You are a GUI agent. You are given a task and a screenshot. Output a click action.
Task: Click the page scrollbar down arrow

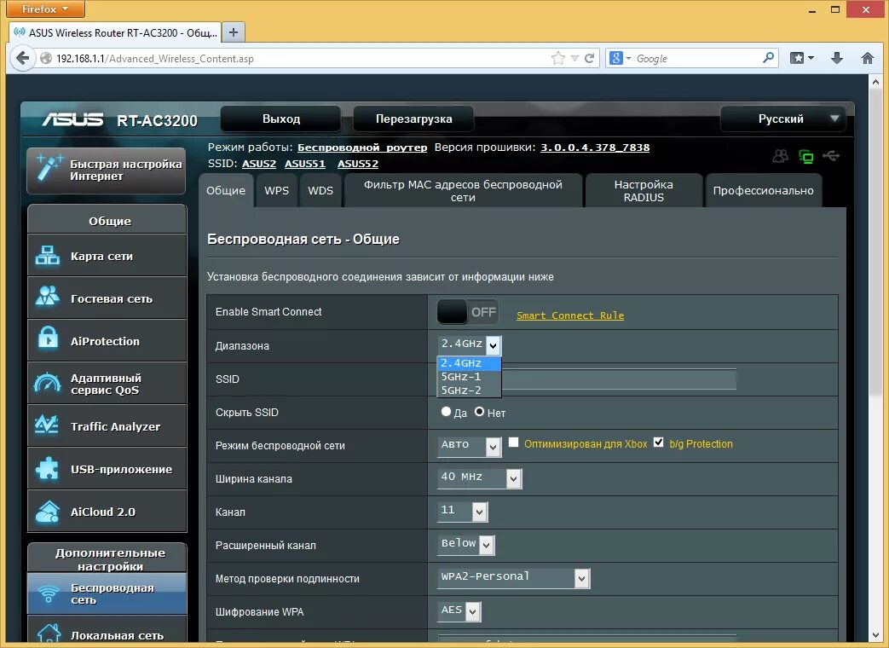[x=876, y=635]
